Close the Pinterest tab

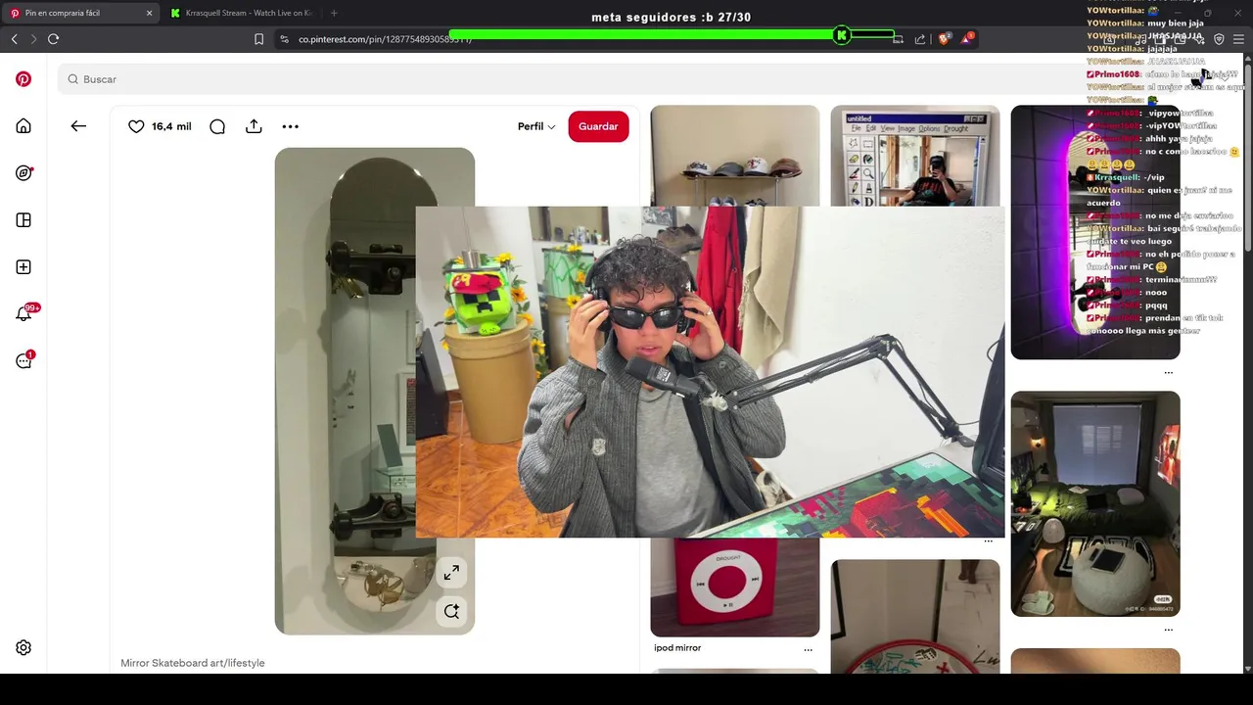pos(149,13)
